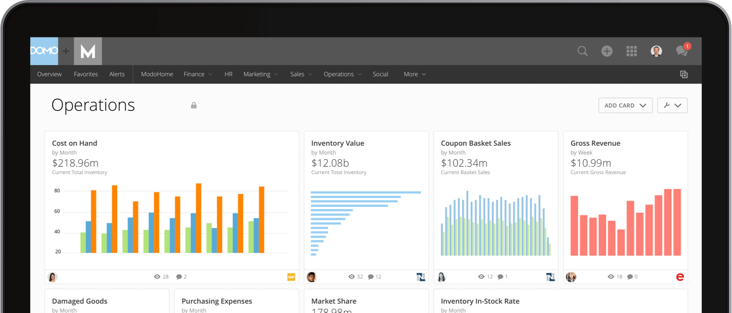Click the owner avatar on Cost on Hand card
The image size is (732, 313).
[52, 277]
